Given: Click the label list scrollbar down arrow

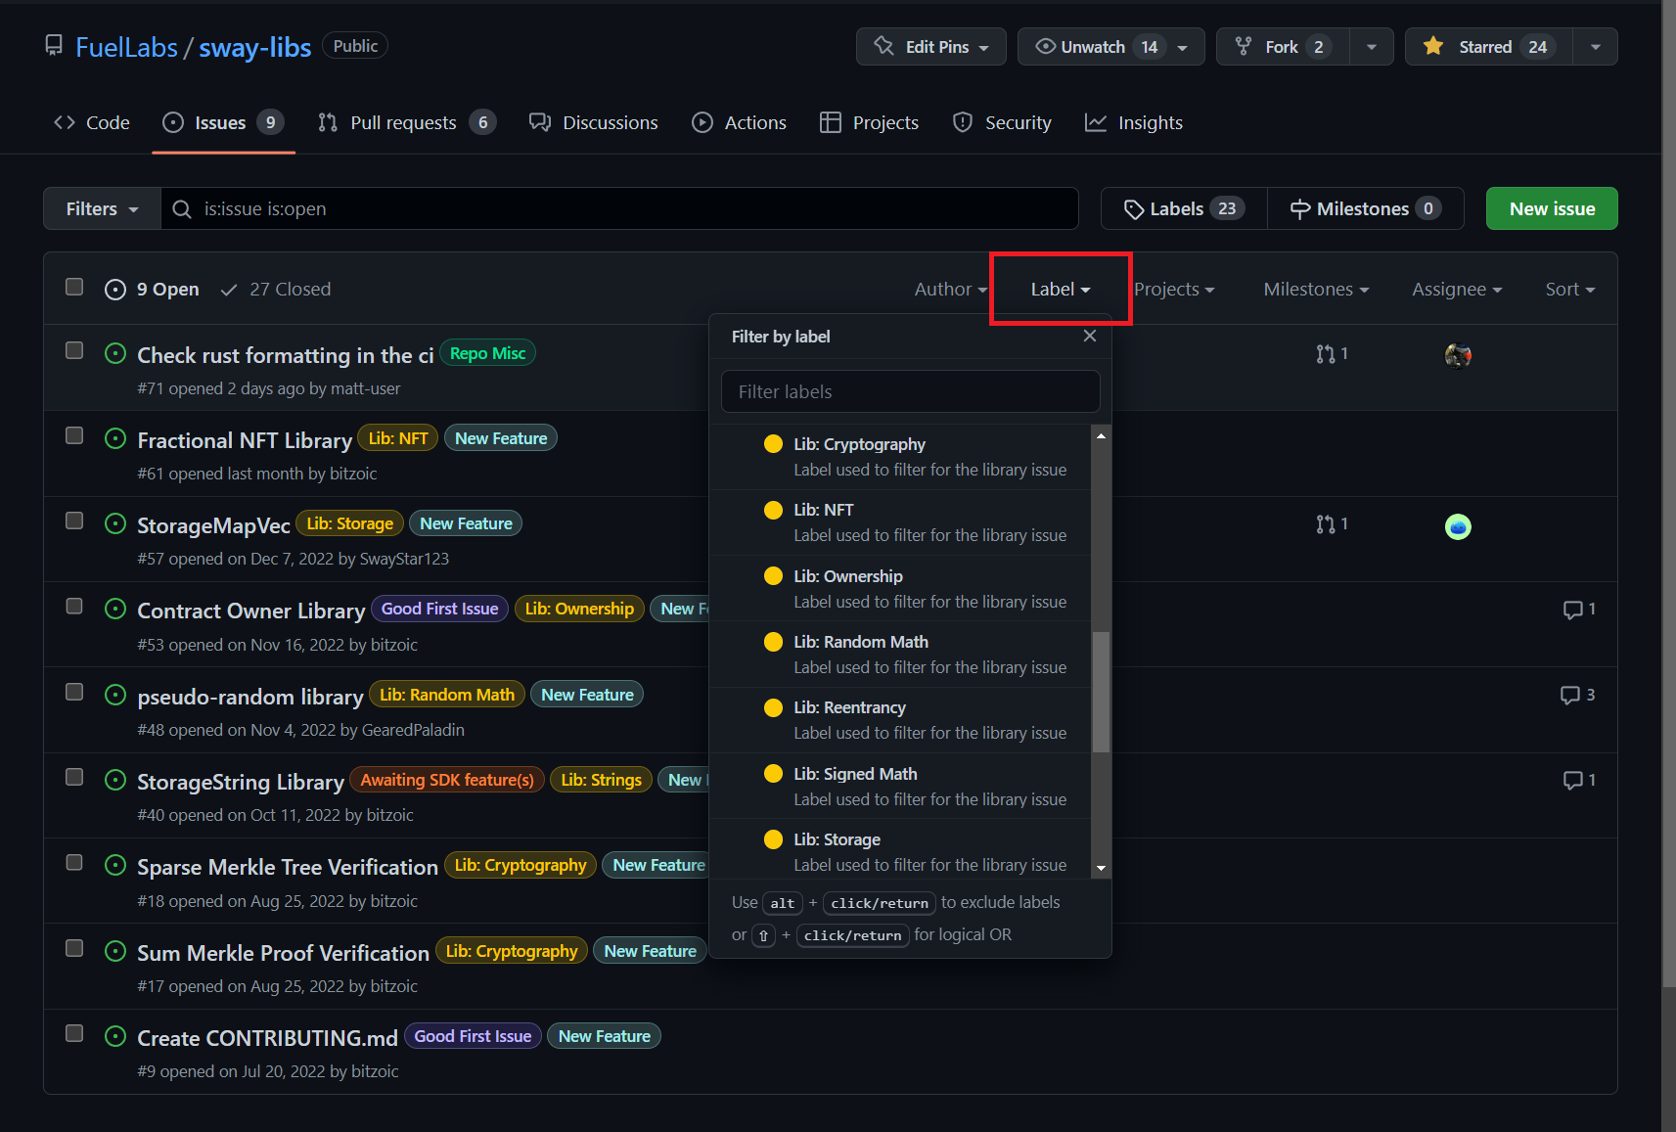Looking at the screenshot, I should coord(1101,868).
